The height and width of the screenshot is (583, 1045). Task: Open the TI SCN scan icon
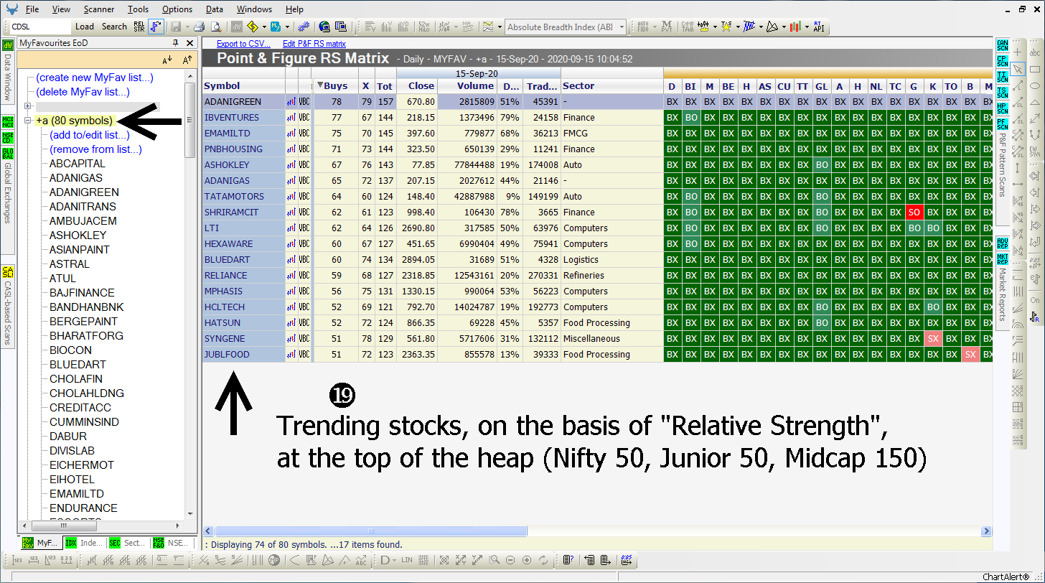[x=1003, y=76]
